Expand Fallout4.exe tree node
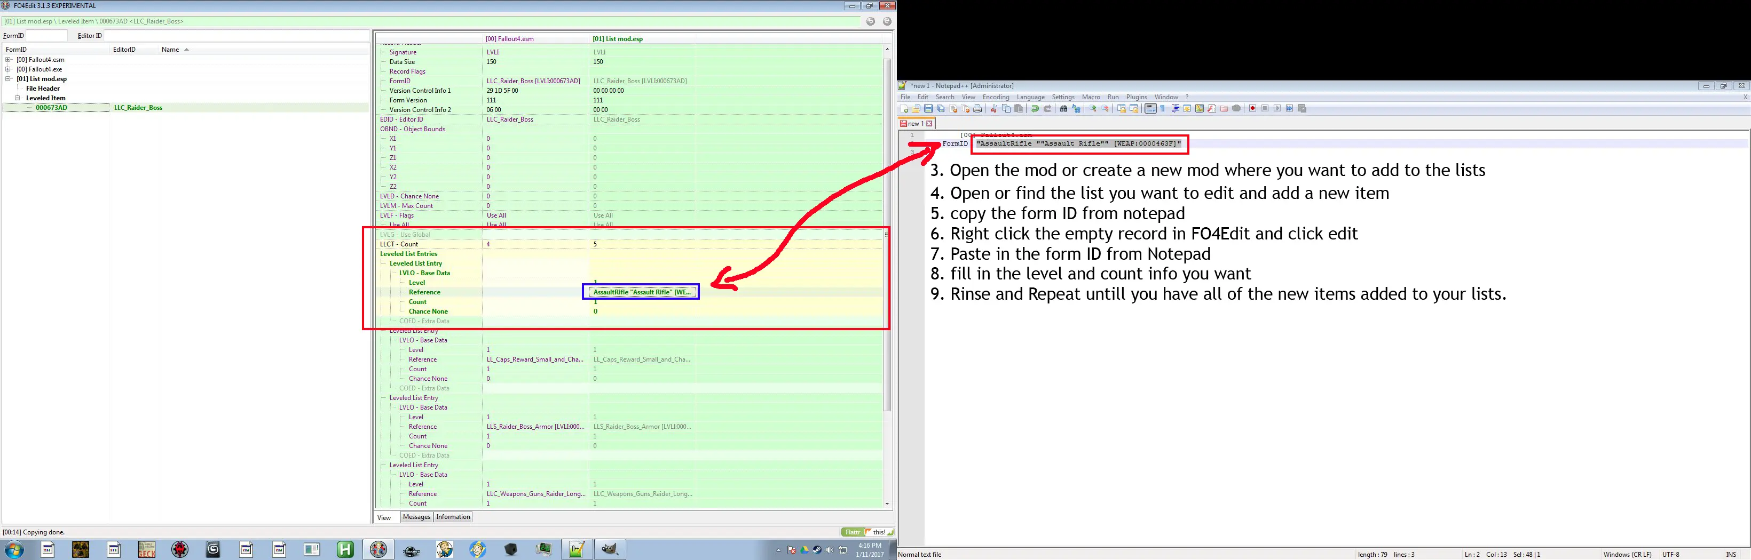Image resolution: width=1751 pixels, height=560 pixels. [8, 69]
